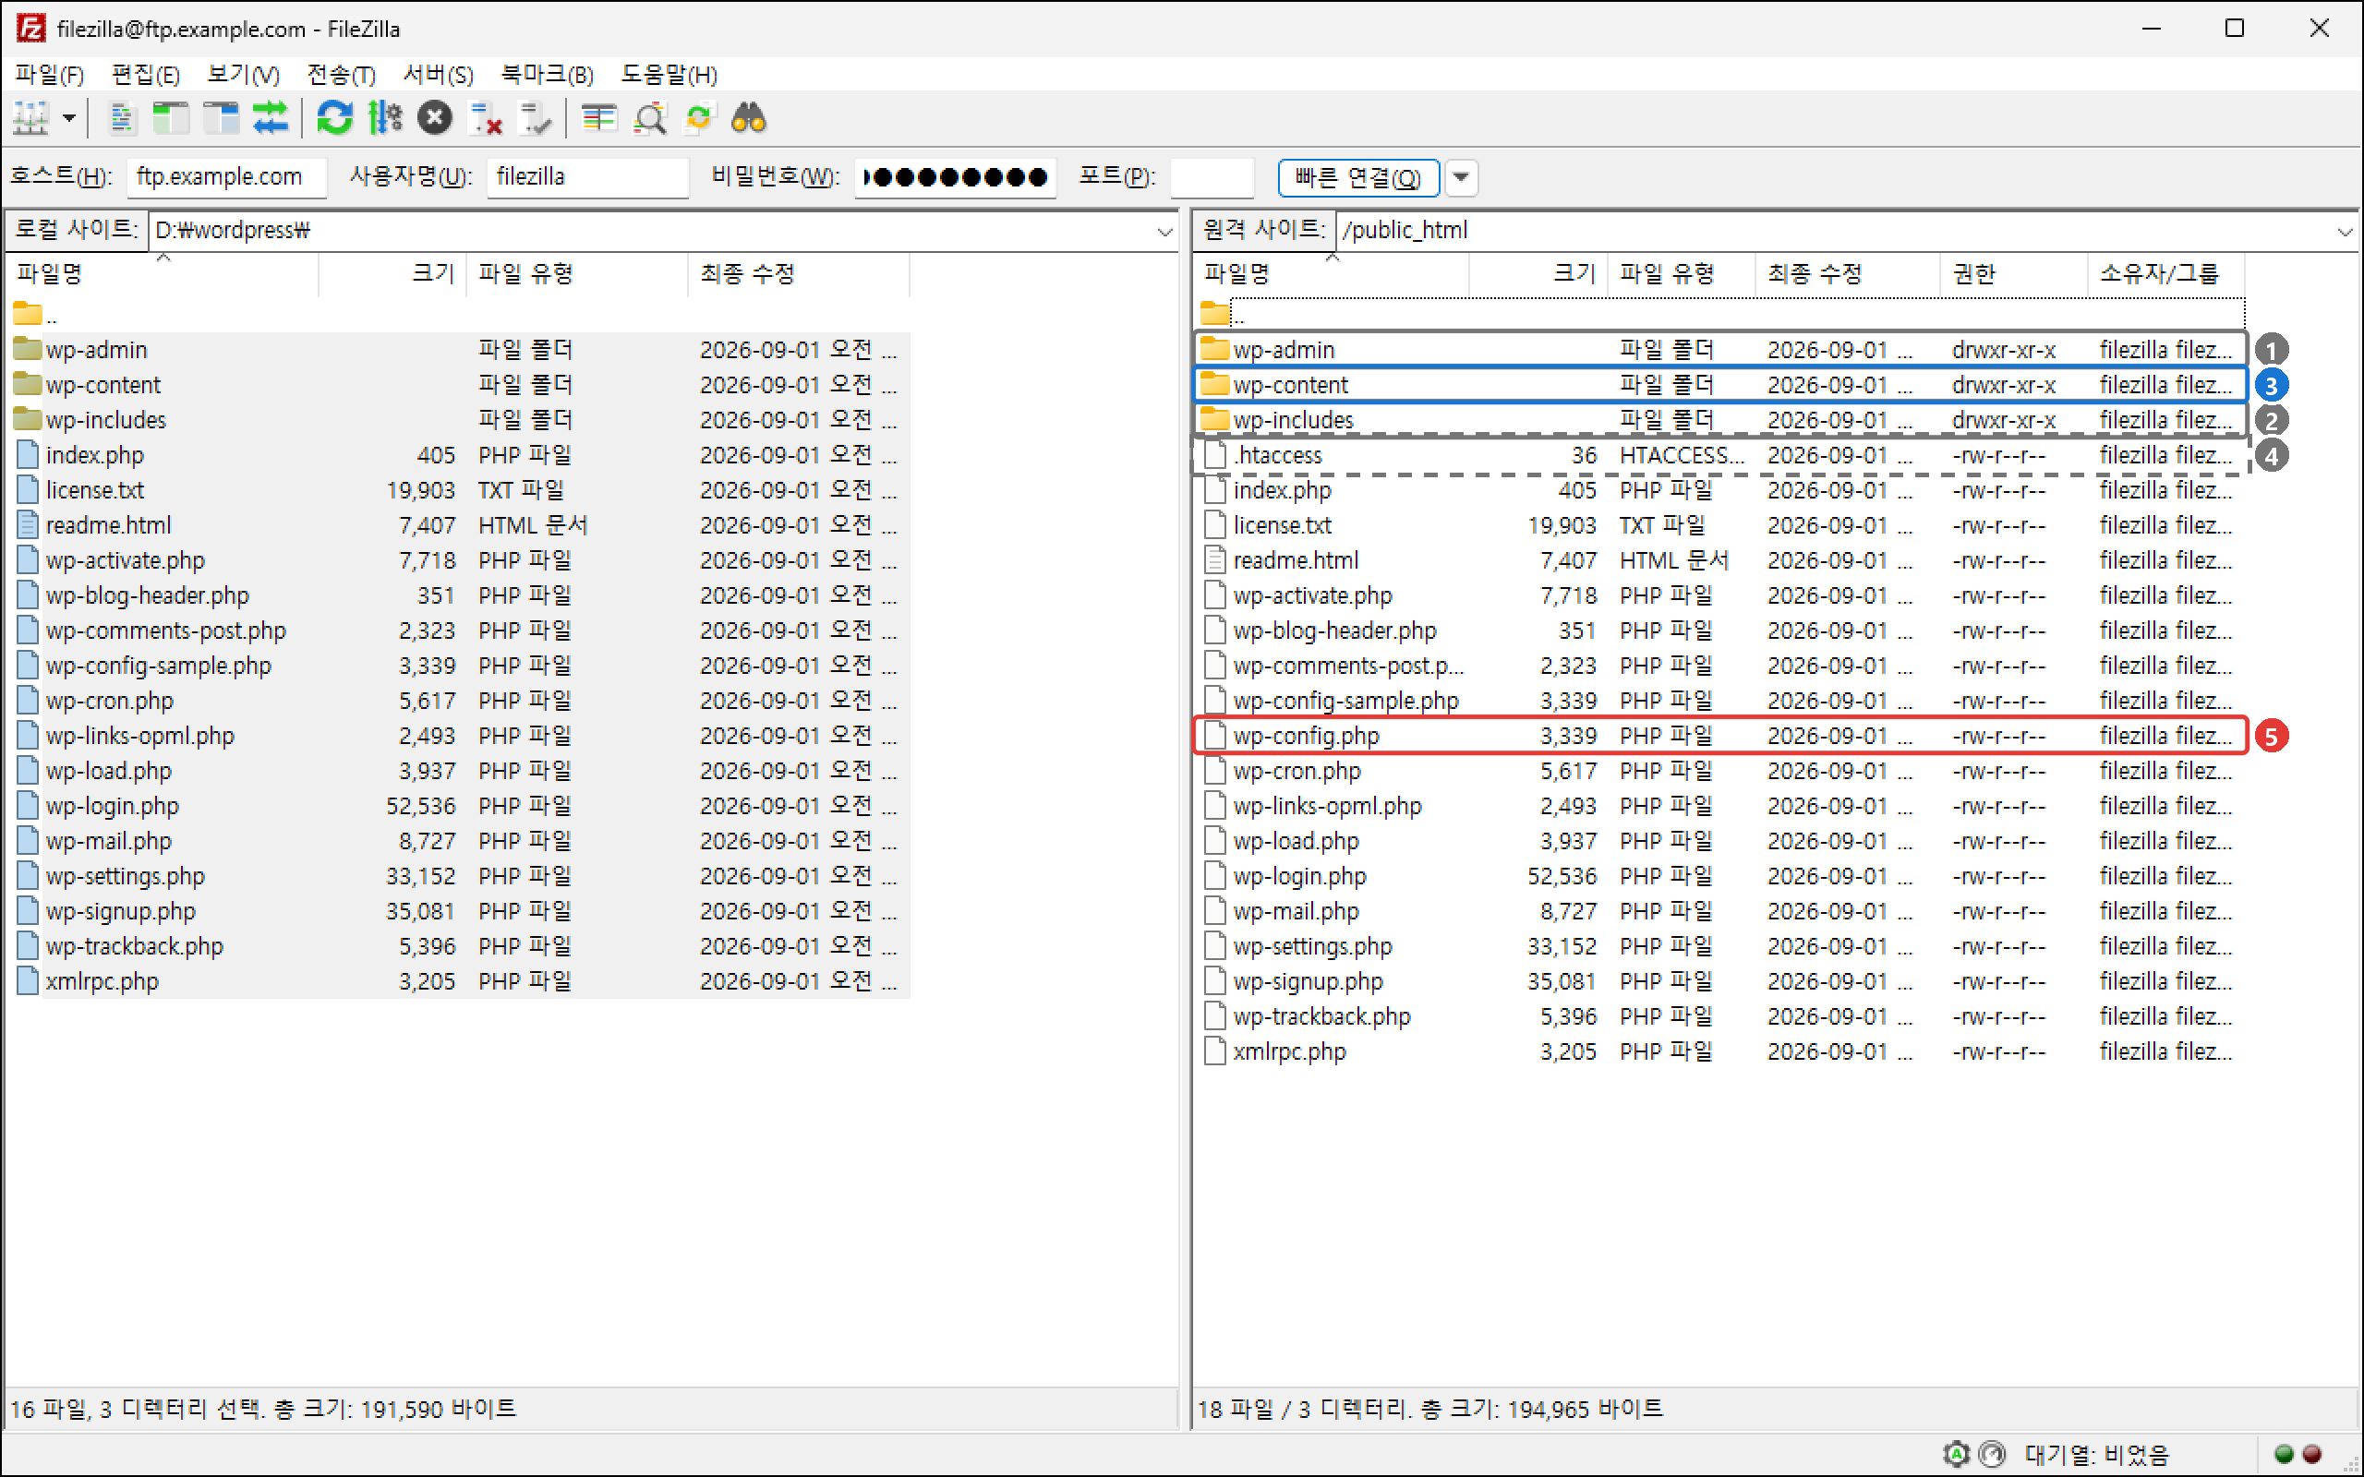Click the remote parent directory folder icon
This screenshot has height=1477, width=2364.
[1214, 314]
